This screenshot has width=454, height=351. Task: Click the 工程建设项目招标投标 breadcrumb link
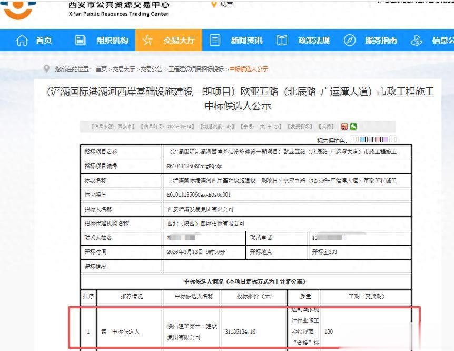(x=196, y=69)
